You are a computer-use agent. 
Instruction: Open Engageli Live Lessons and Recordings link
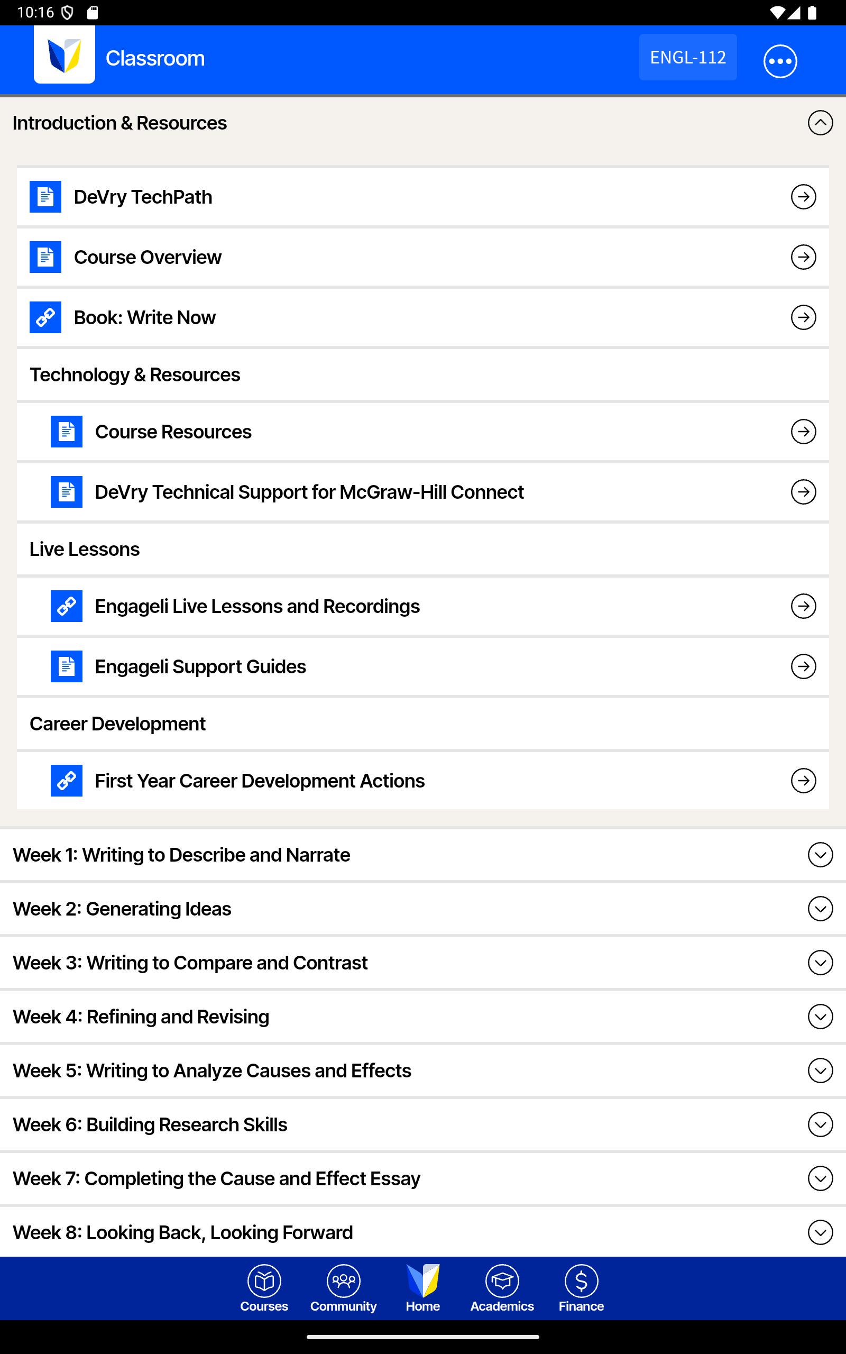(258, 607)
